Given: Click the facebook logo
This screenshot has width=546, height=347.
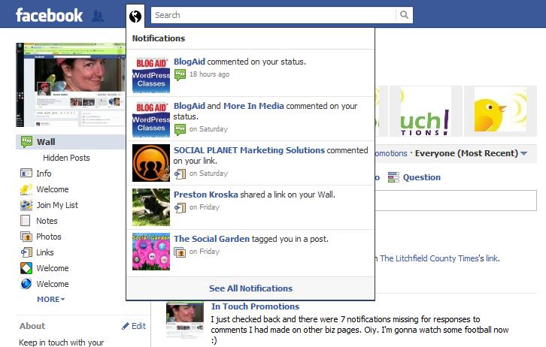Looking at the screenshot, I should 49,15.
